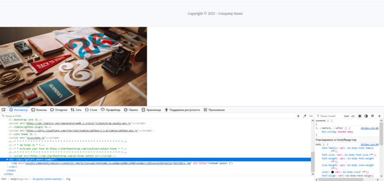Select the img element row
Image resolution: width=384 pixels, height=181 pixels.
pyautogui.click(x=155, y=163)
